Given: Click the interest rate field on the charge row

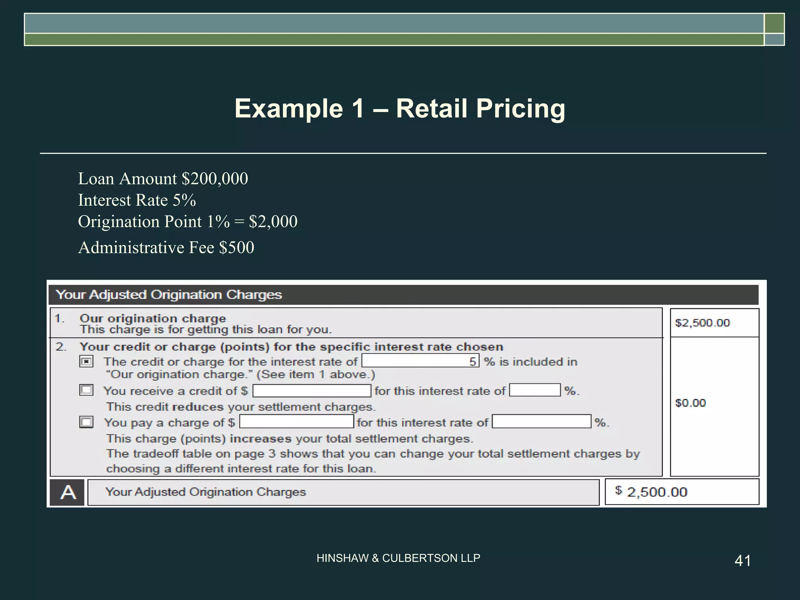Looking at the screenshot, I should pyautogui.click(x=541, y=421).
